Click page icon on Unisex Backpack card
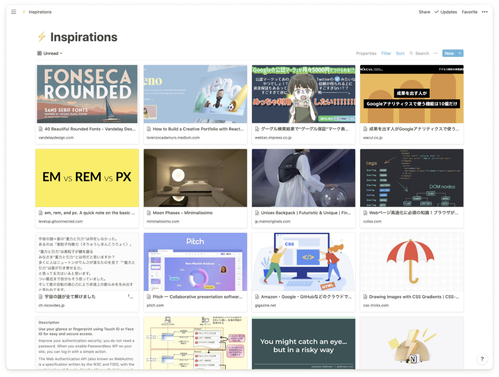499x377 pixels. coord(257,213)
